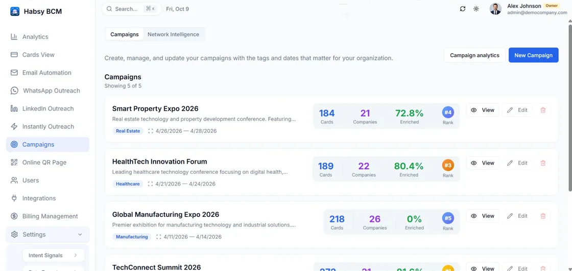
Task: Open LinkedIn Outreach page
Action: 47,108
